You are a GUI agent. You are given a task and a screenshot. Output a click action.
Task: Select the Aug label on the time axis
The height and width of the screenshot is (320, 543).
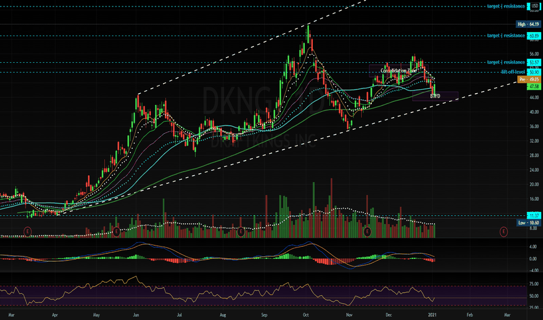(223, 315)
